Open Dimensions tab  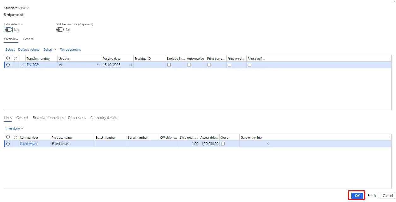tap(77, 118)
